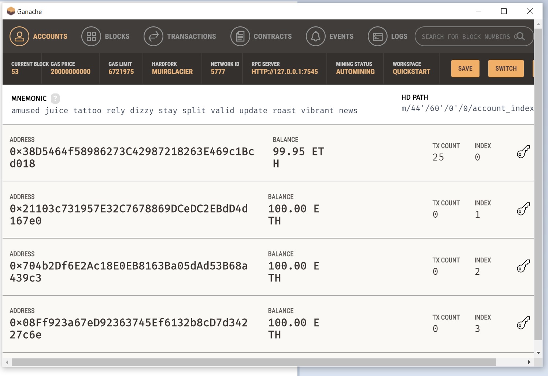Image resolution: width=548 pixels, height=376 pixels.
Task: Click the current block number 53
Action: [15, 72]
